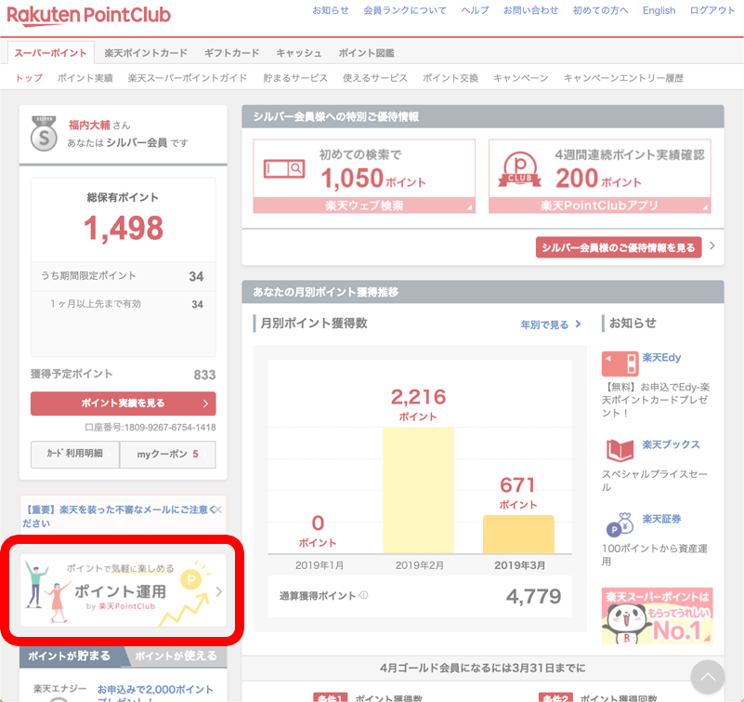Screen dimensions: 744x702
Task: Open the 楽天ブックス notice link
Action: pyautogui.click(x=671, y=444)
